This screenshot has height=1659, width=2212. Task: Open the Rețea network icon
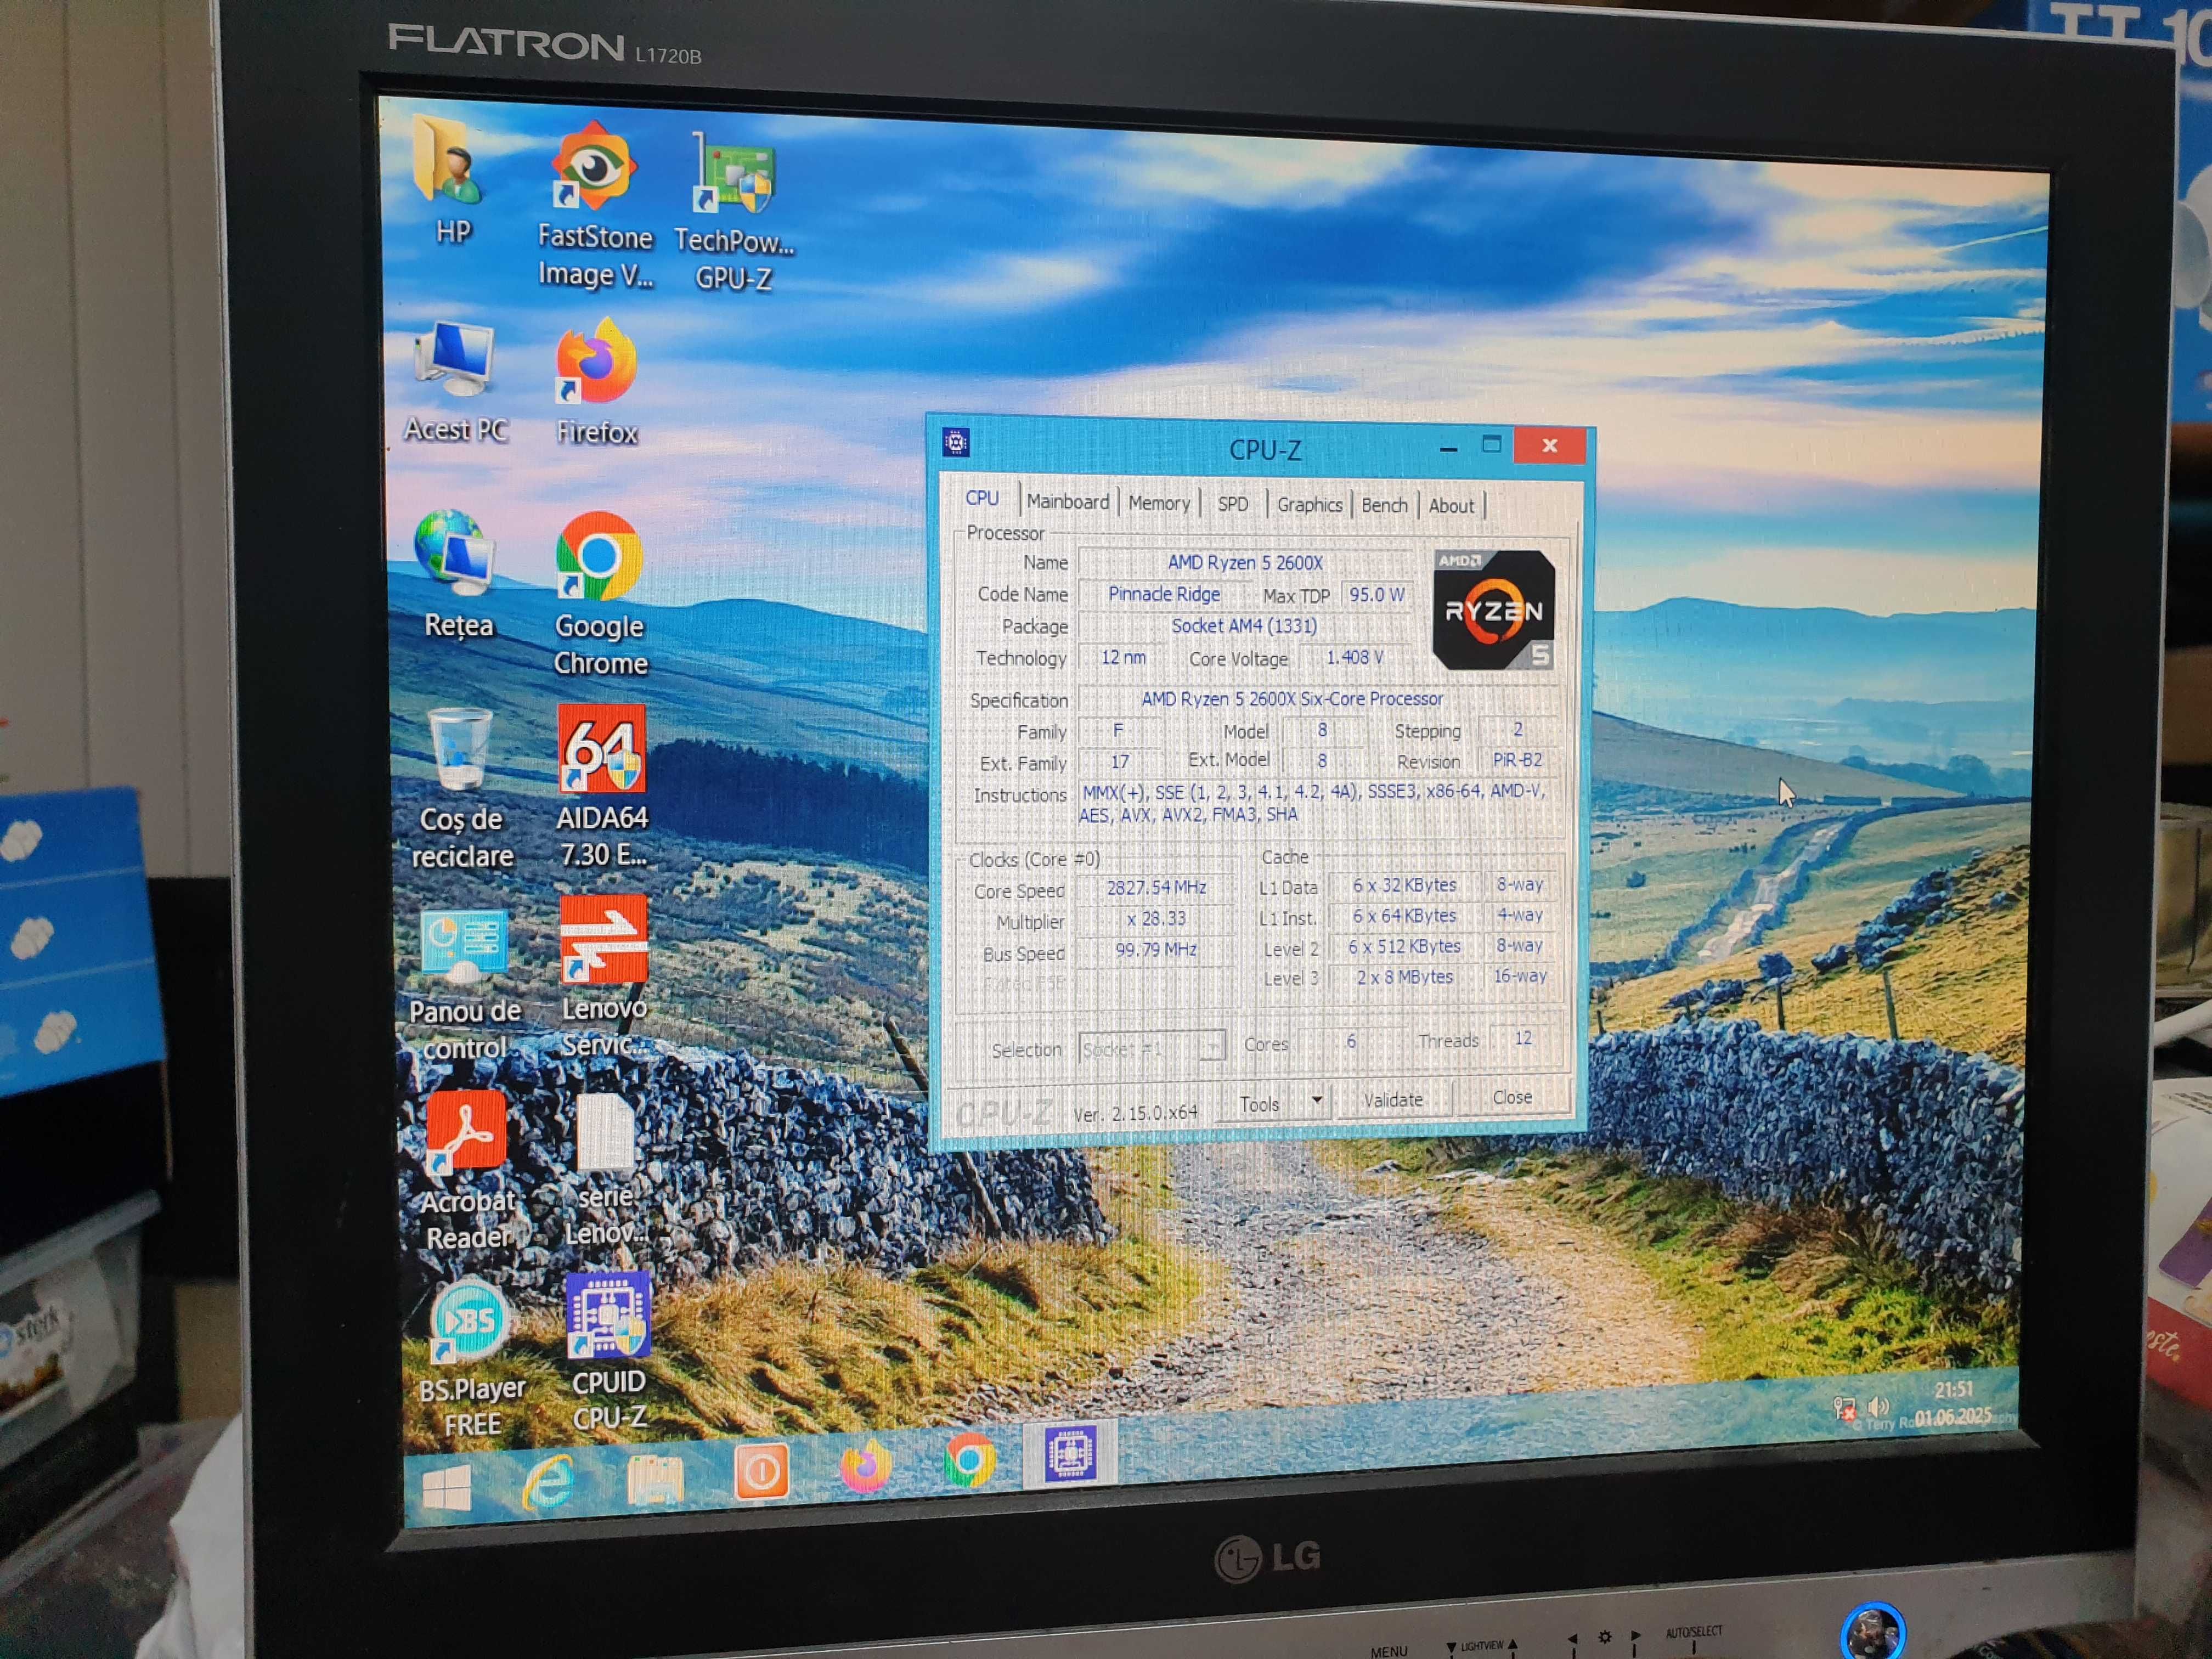pyautogui.click(x=458, y=576)
